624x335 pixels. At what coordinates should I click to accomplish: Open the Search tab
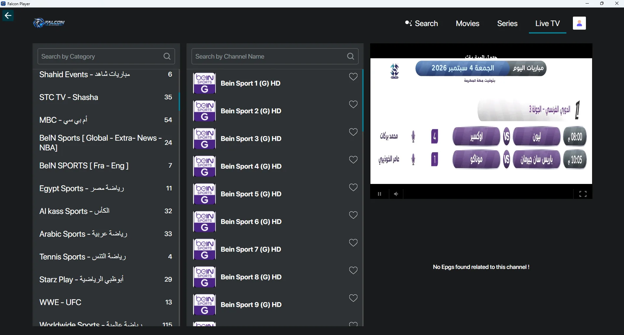pos(422,23)
